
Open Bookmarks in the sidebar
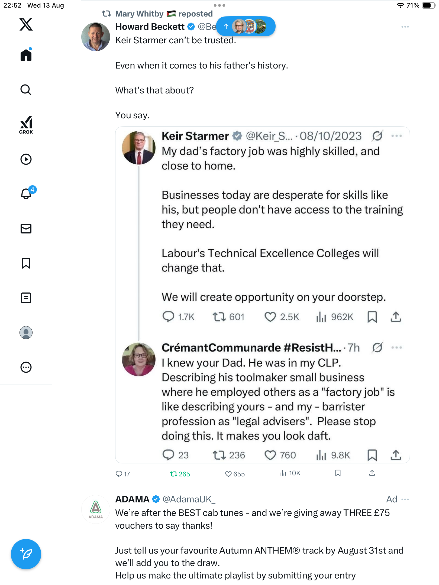(26, 263)
